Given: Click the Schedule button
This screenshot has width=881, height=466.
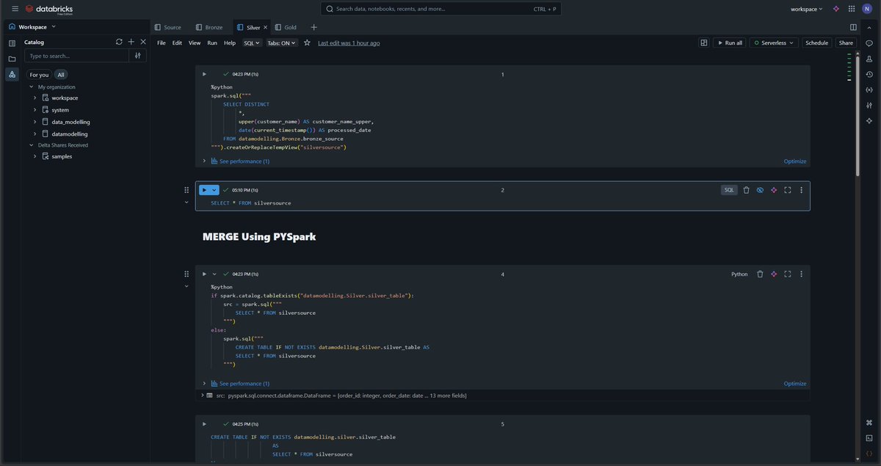Looking at the screenshot, I should [816, 43].
